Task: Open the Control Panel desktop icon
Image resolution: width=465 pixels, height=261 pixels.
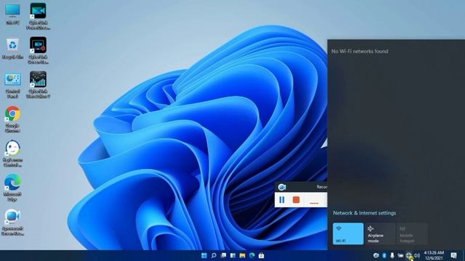Action: click(12, 86)
